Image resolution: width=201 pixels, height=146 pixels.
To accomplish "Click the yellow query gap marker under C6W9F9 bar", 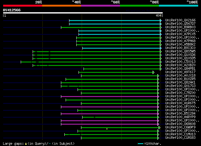I will pos(107,129).
